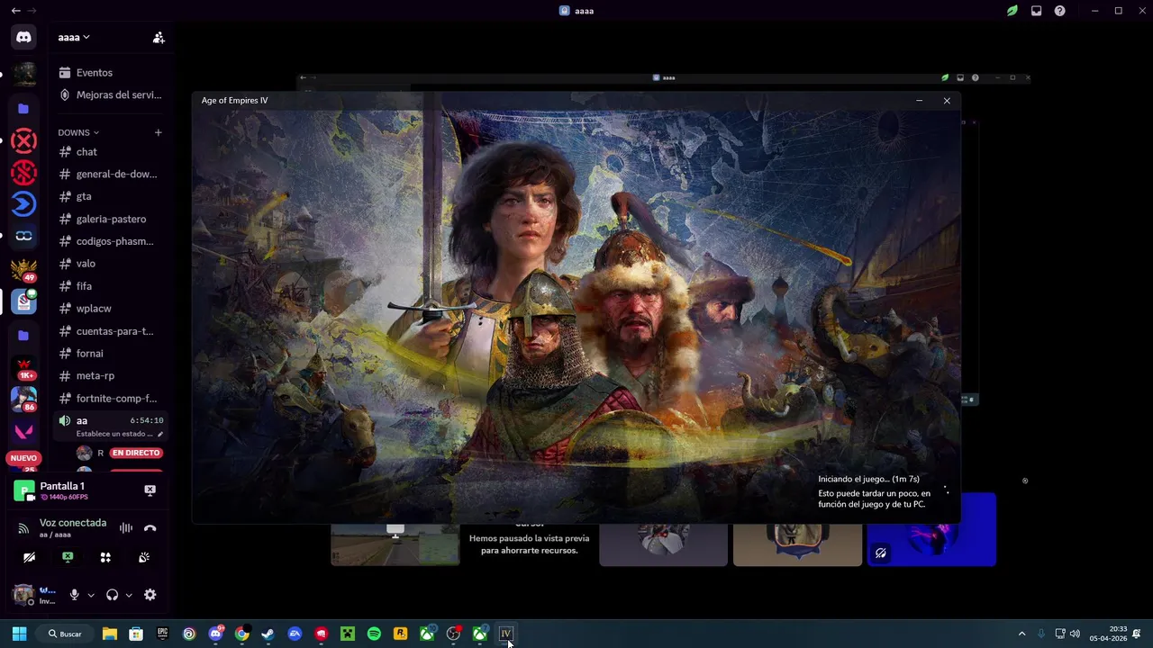
Task: Open the Windows Start menu
Action: tap(19, 634)
